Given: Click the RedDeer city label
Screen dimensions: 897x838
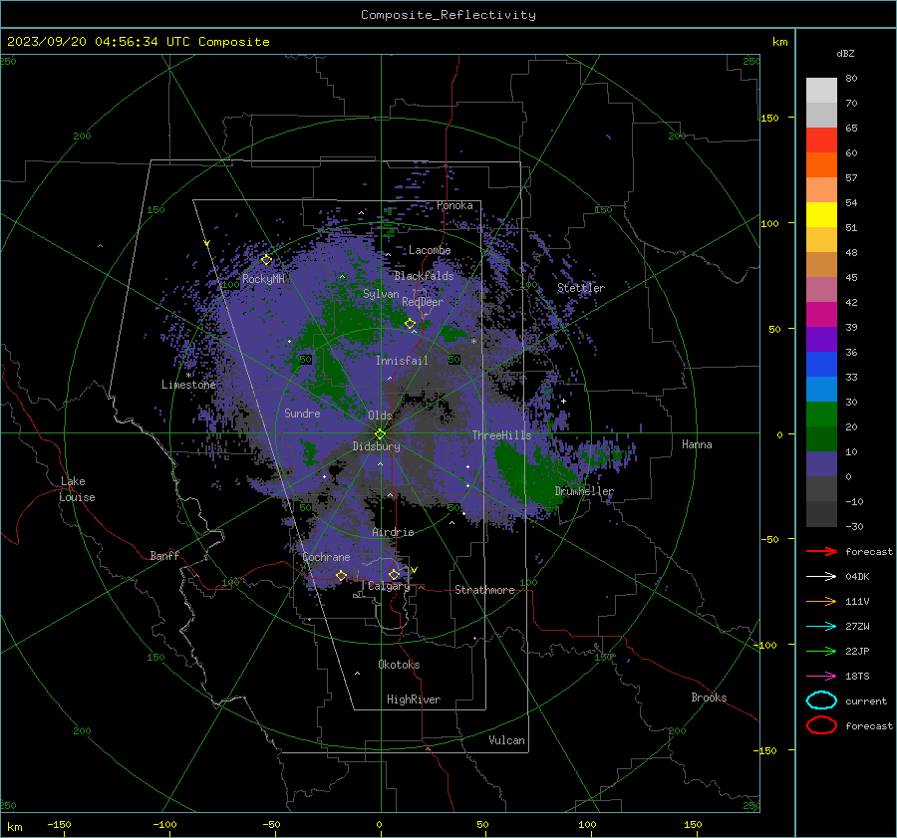Looking at the screenshot, I should tap(423, 302).
